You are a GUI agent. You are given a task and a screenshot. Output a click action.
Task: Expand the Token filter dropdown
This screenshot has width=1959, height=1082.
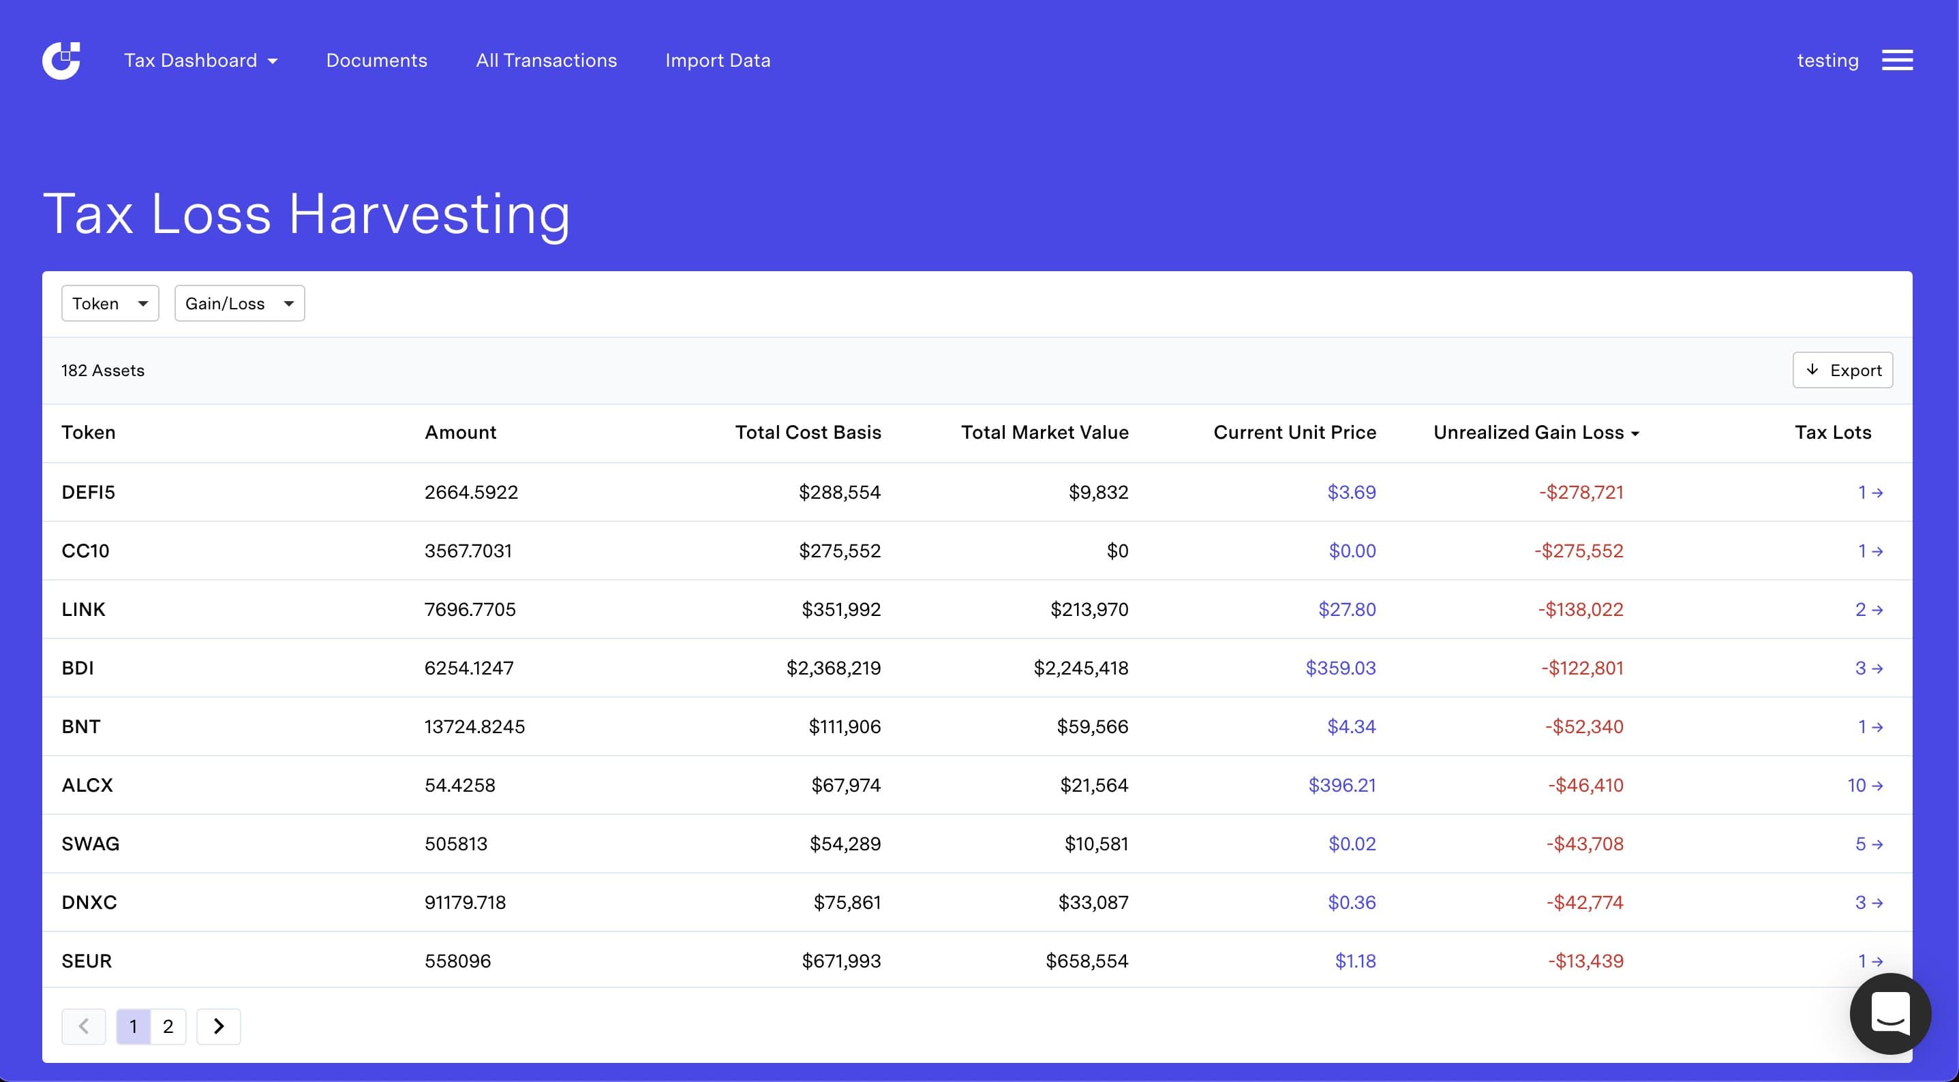(110, 303)
